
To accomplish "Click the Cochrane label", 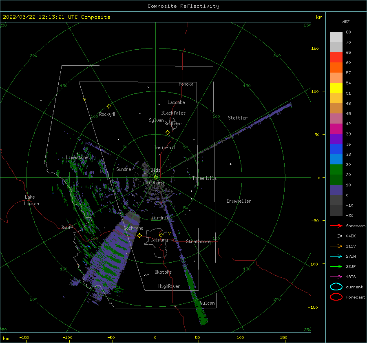I will tap(133, 228).
